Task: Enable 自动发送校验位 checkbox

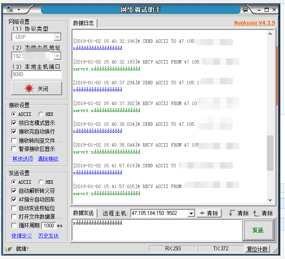Action: click(14, 208)
